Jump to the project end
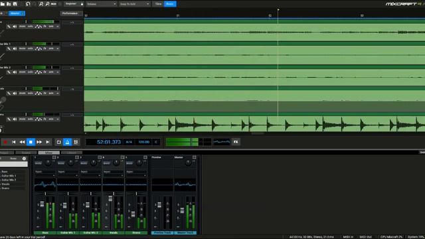Screen dimensions: 425x239 click(x=48, y=142)
